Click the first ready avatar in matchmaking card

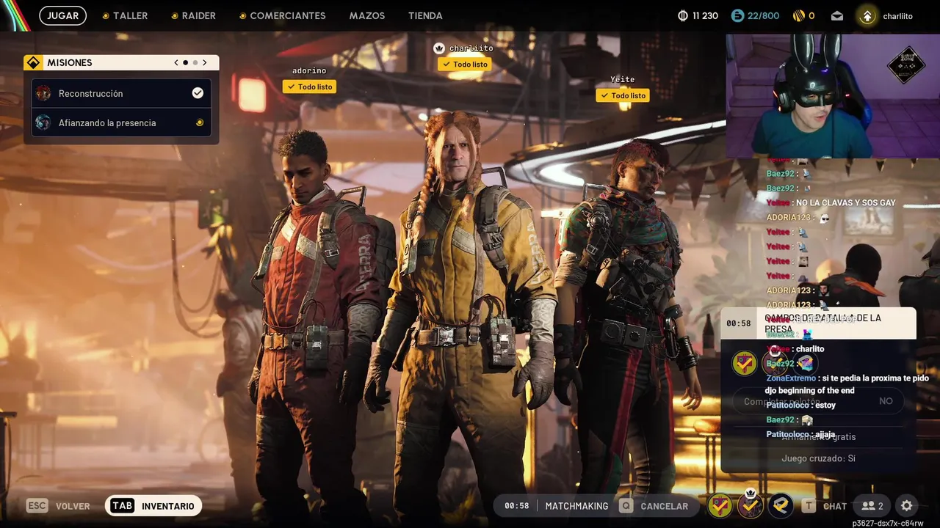coord(745,362)
